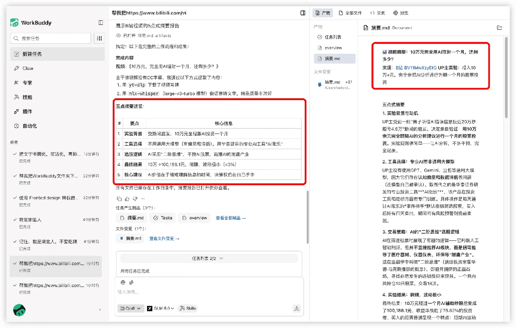Select 任务列表 in the 产物 list

pos(335,37)
